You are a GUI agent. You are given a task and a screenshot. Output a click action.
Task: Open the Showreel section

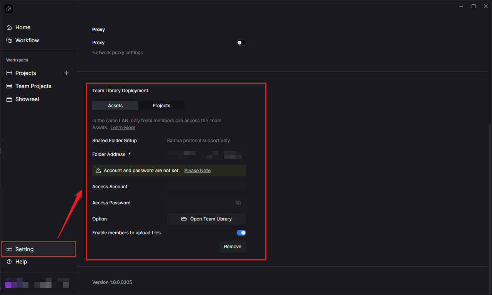27,99
